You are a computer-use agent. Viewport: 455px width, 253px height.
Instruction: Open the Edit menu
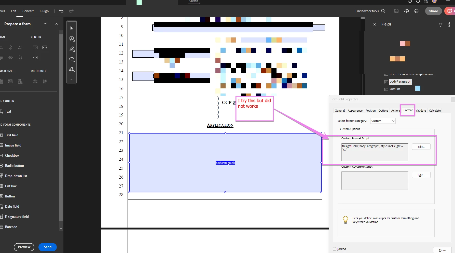[x=13, y=11]
